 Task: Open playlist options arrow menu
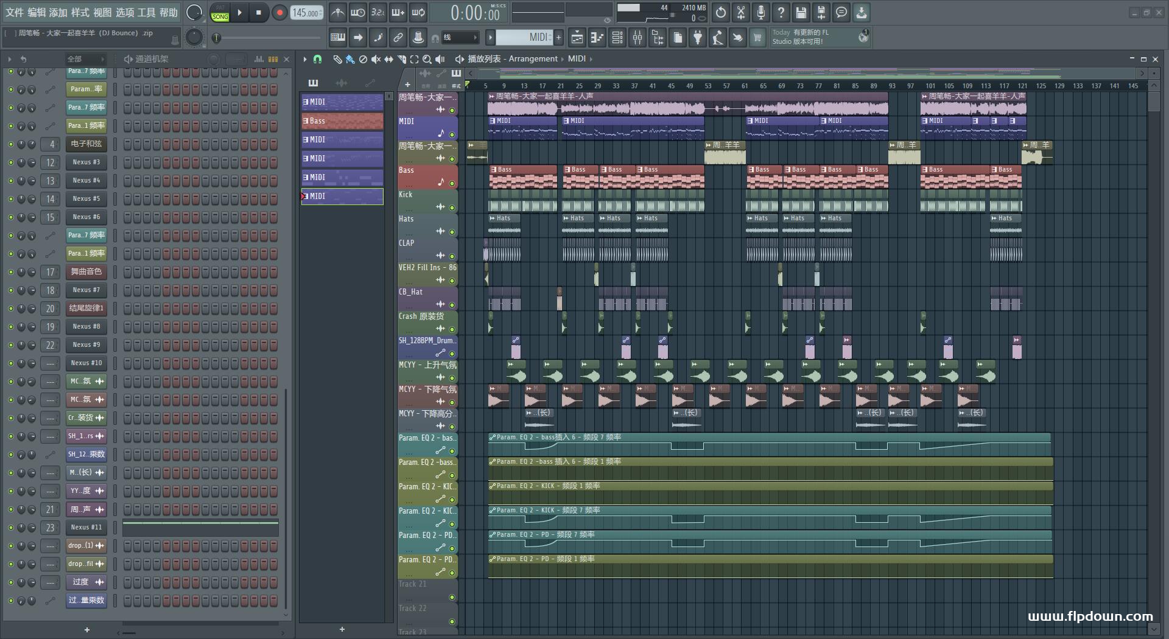tap(305, 59)
